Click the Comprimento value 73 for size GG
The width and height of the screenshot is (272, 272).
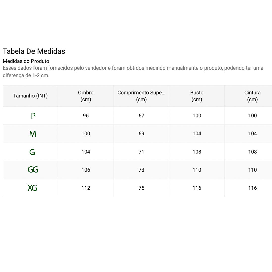tap(141, 170)
